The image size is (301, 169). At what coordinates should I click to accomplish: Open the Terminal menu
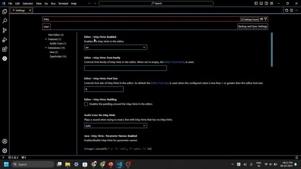[x=63, y=3]
